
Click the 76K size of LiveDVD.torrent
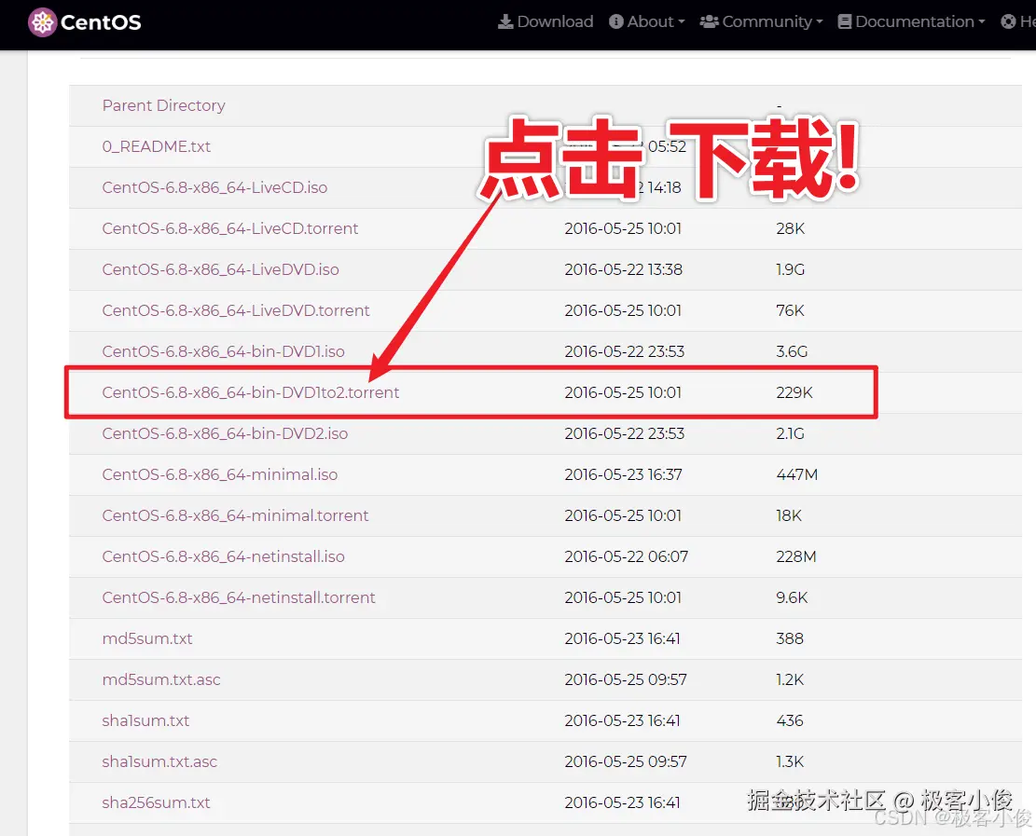(x=790, y=310)
